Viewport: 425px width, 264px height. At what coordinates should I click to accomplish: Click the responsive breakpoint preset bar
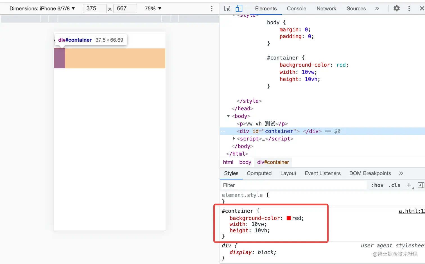tap(110, 19)
